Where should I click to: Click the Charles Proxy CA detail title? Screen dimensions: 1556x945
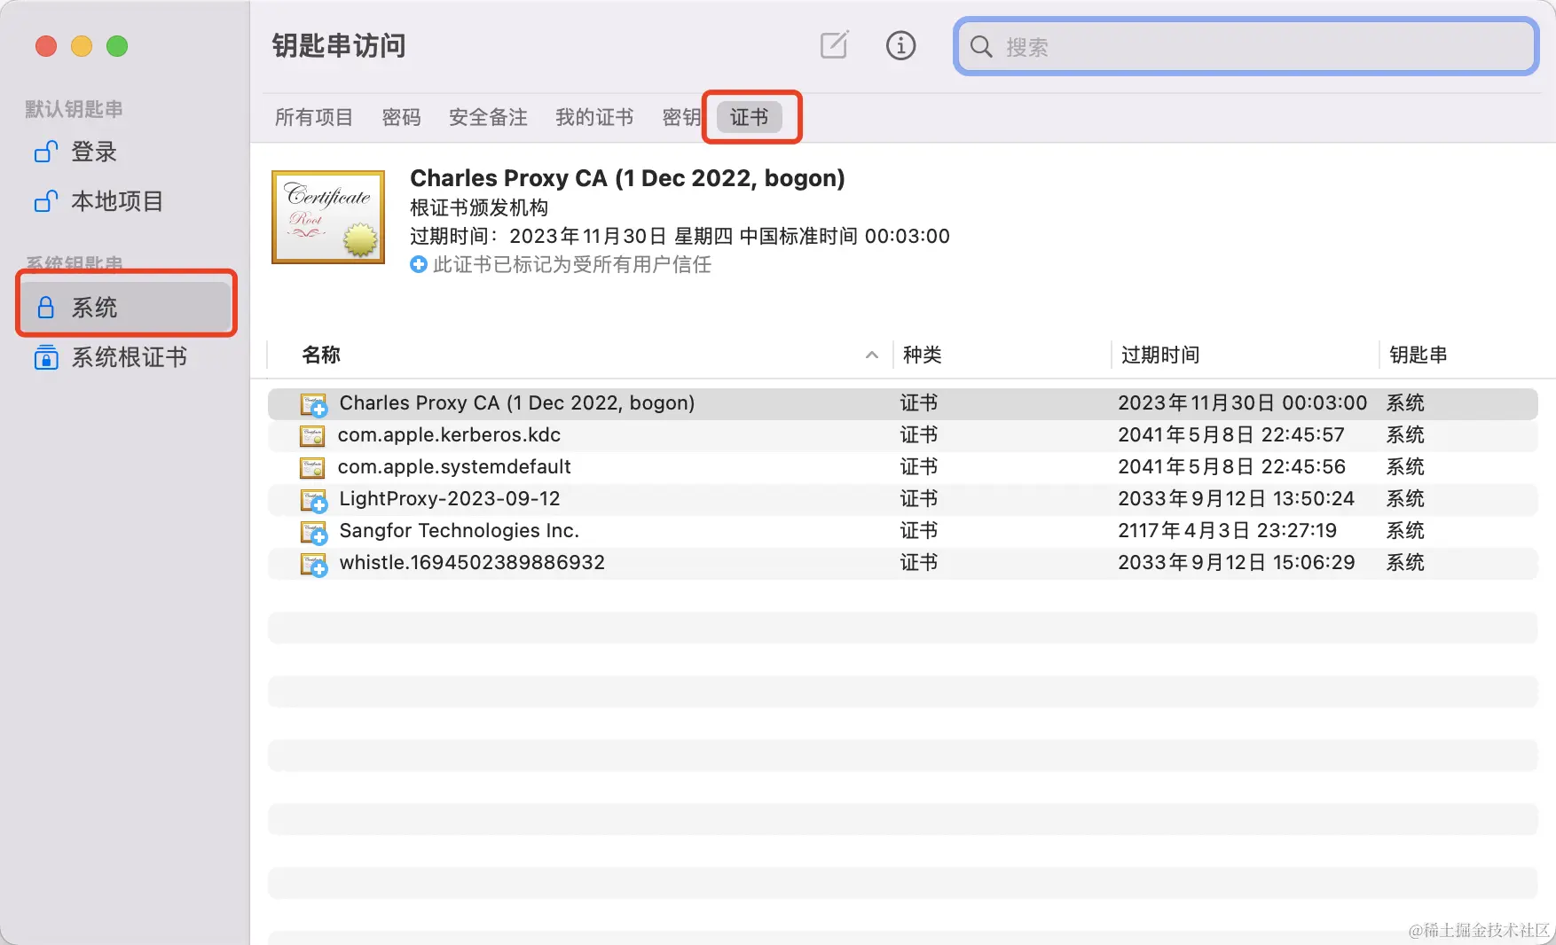coord(627,178)
